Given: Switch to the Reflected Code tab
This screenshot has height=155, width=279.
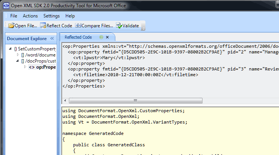Looking at the screenshot, I should (x=78, y=37).
